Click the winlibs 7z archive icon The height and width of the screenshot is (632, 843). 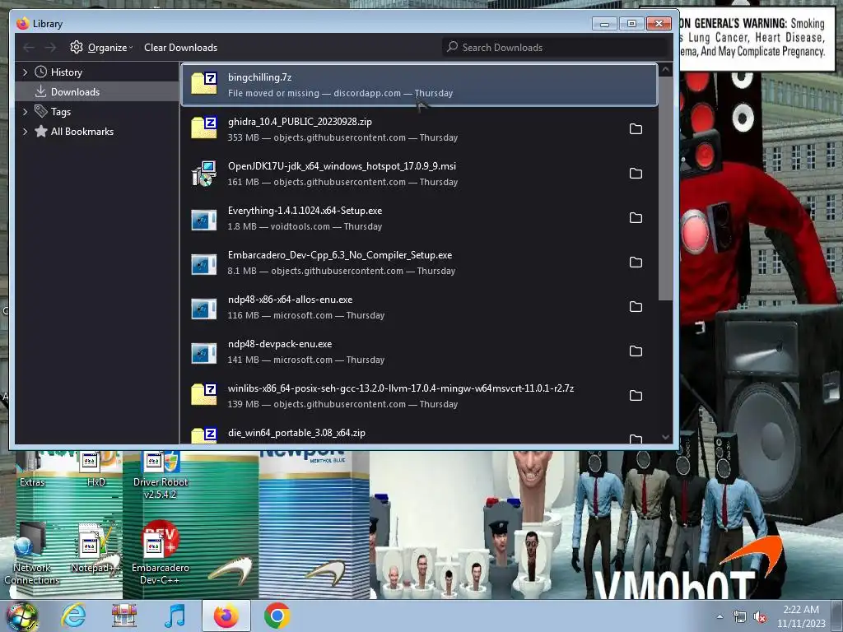[x=204, y=394]
